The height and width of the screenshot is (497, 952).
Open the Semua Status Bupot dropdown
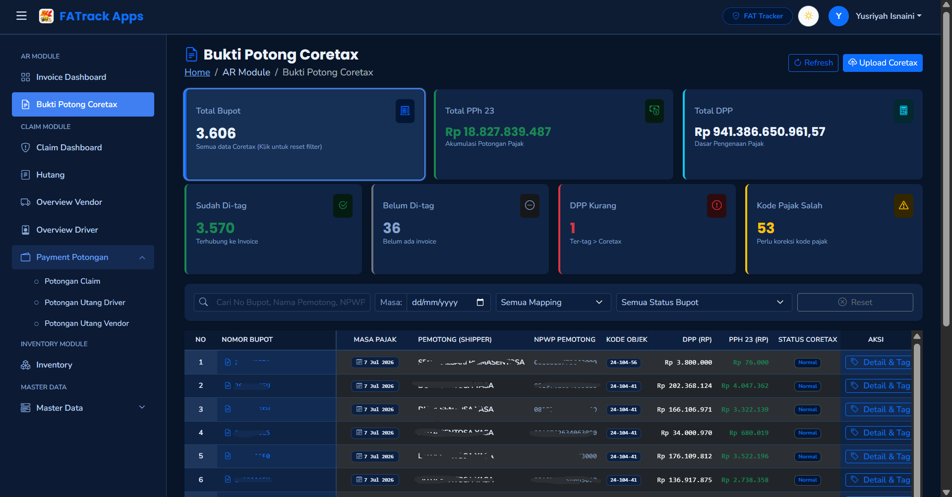704,303
